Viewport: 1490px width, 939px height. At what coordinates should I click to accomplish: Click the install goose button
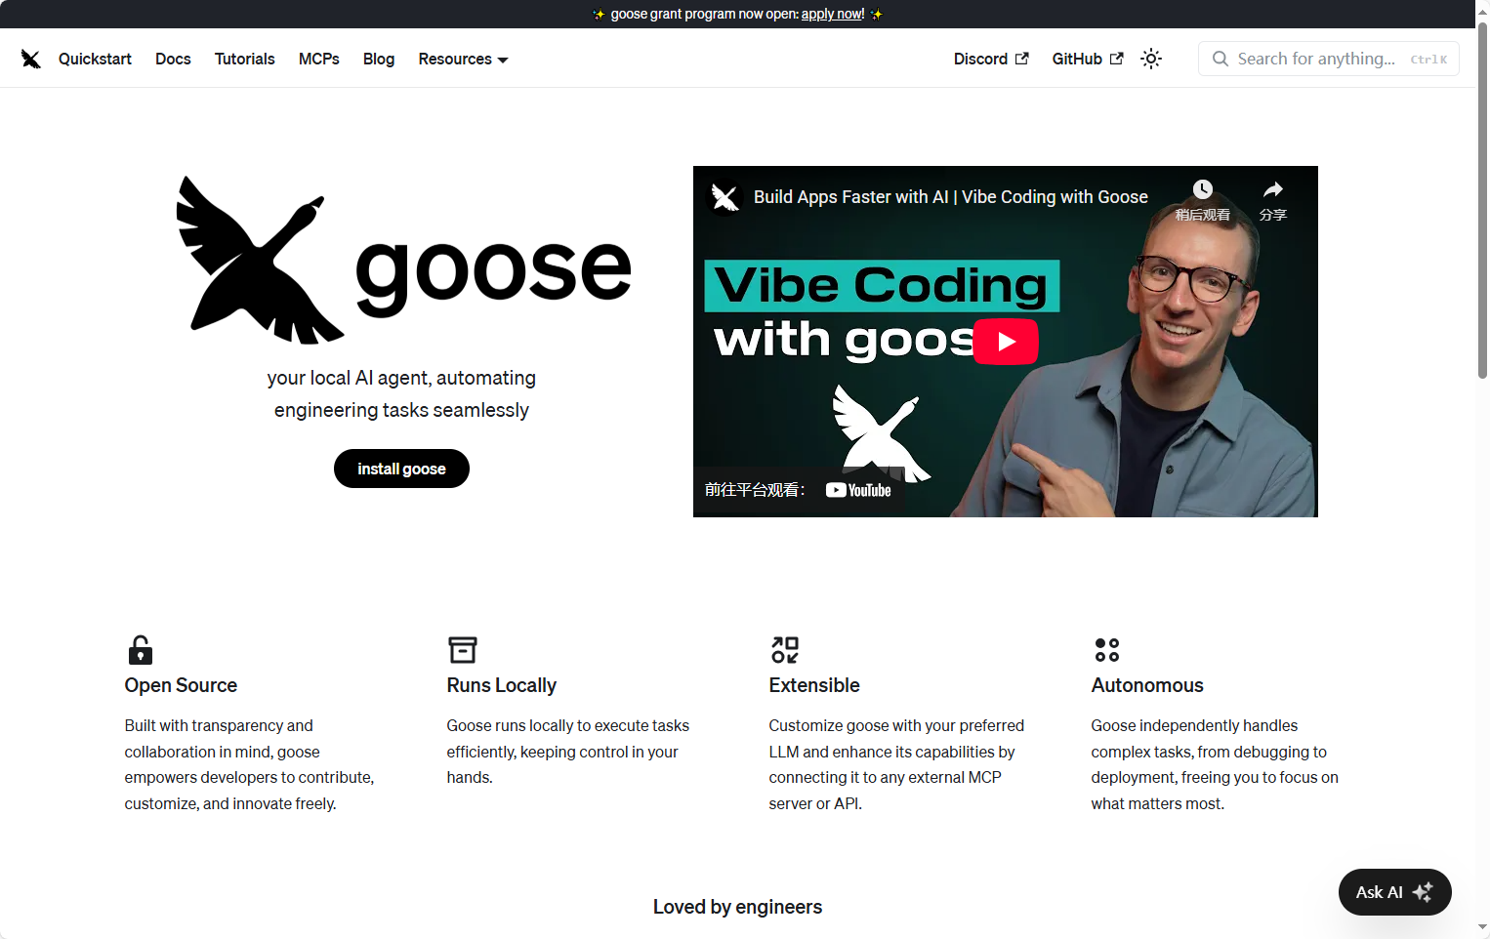click(401, 469)
